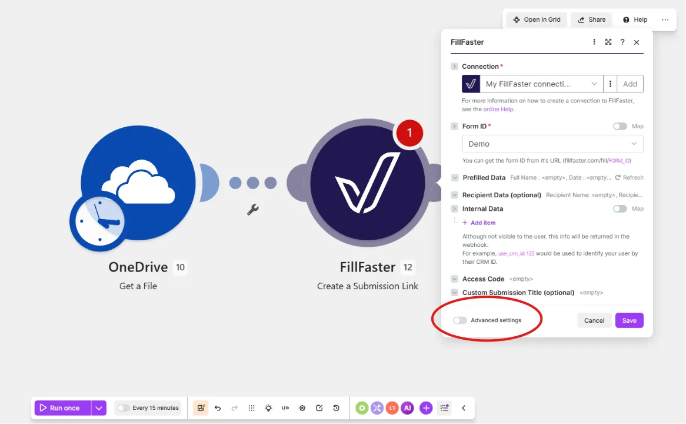Open the top-right ellipsis more menu
Screen dimensions: 686x424
coord(665,19)
